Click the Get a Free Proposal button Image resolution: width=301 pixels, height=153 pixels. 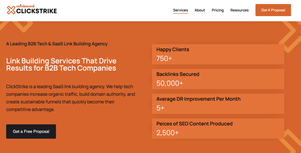(31, 131)
